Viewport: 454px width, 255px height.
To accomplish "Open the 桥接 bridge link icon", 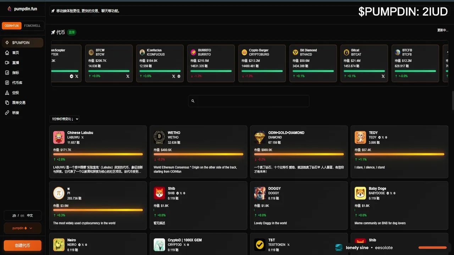I will 7,113.
